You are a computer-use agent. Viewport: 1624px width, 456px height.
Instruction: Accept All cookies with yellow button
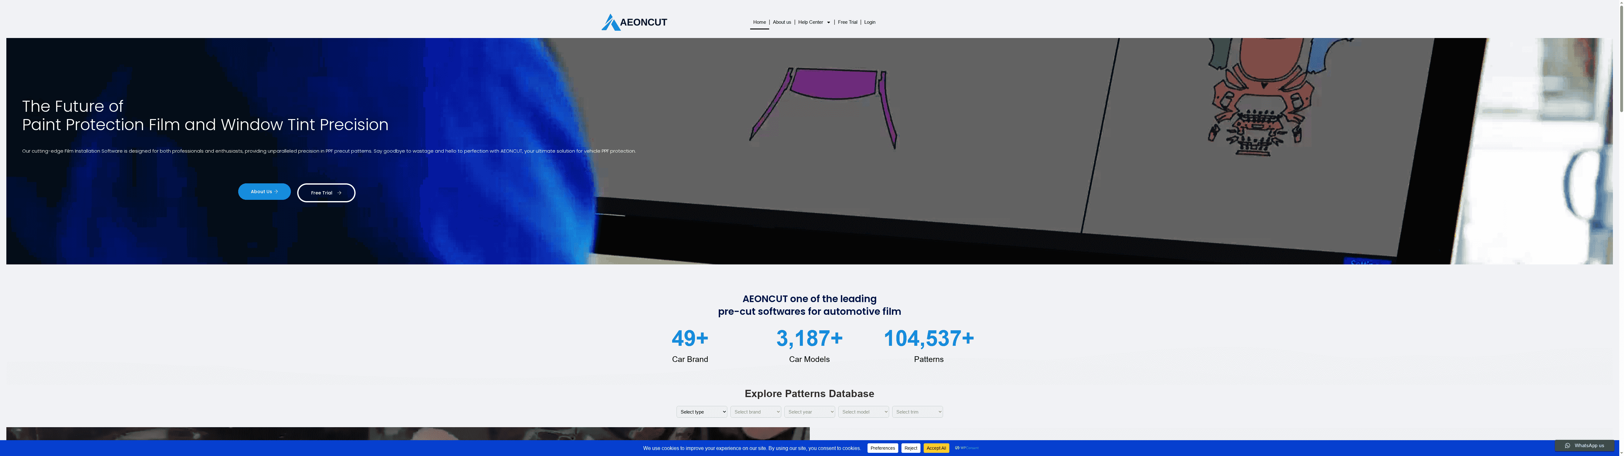coord(936,448)
